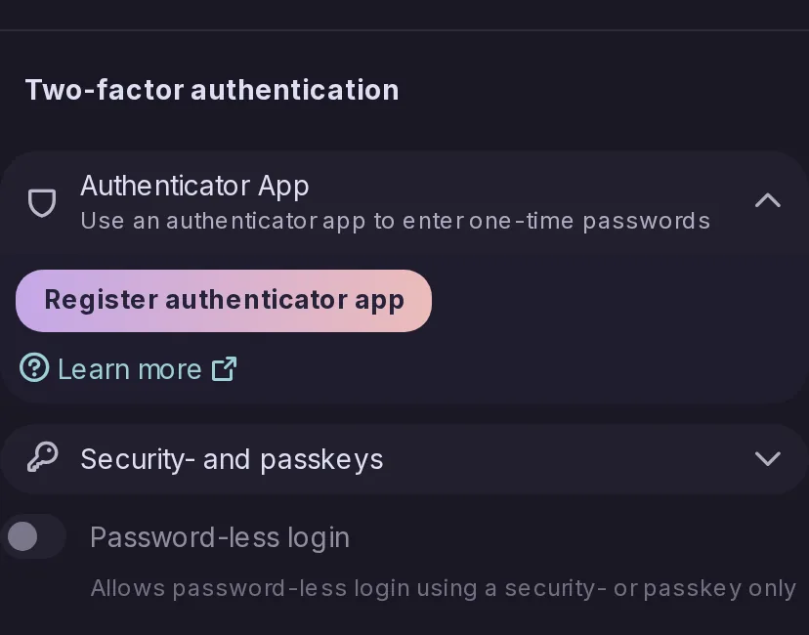Click the Security- and passkeys row label
Viewport: 809px width, 635px height.
tap(232, 459)
